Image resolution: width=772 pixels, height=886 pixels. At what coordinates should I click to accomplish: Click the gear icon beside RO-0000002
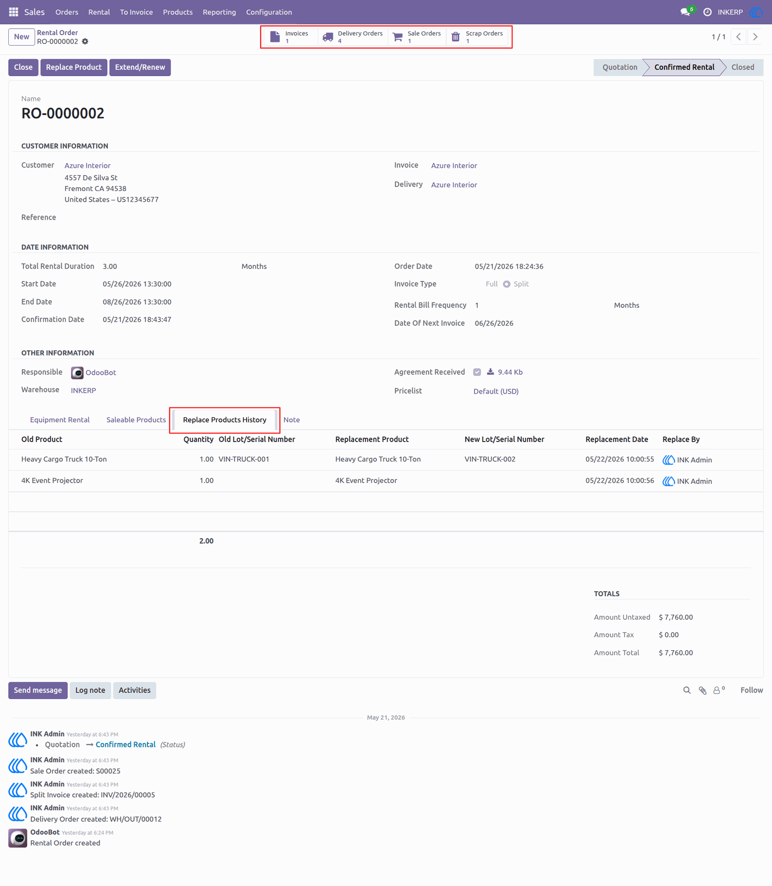coord(85,42)
